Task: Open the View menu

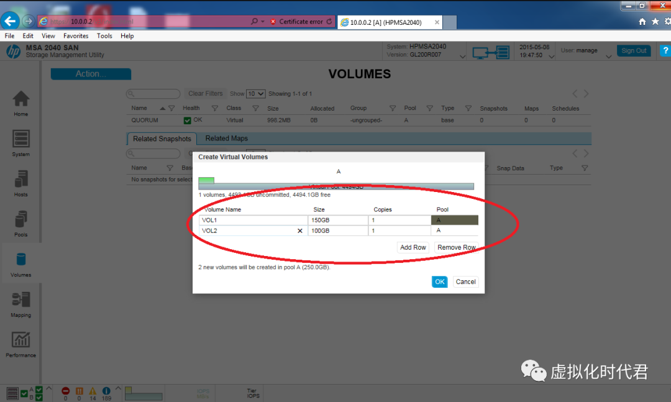Action: pyautogui.click(x=48, y=36)
